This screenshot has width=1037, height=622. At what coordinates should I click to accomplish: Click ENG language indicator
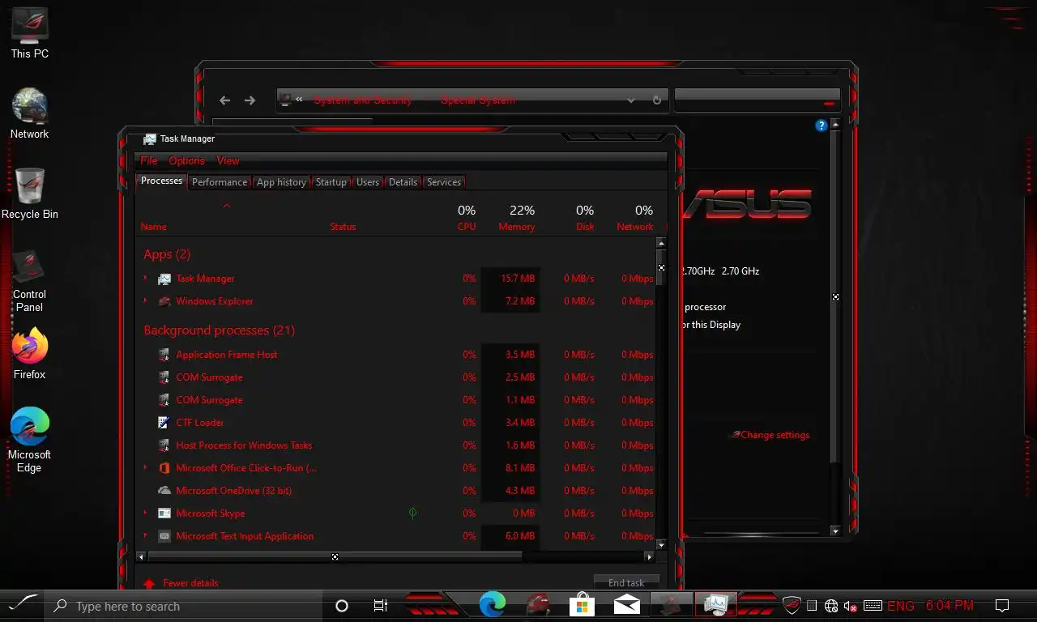click(x=900, y=606)
